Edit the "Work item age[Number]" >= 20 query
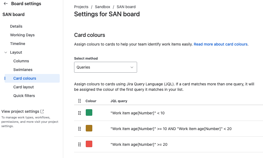The height and width of the screenshot is (158, 263). [x=139, y=144]
